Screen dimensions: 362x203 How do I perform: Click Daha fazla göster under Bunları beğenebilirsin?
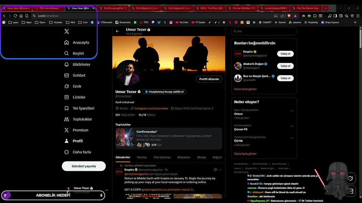245,89
